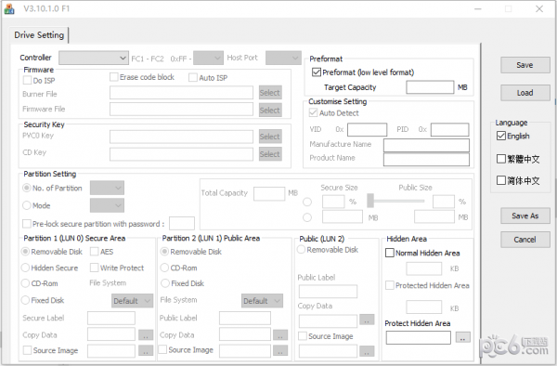Click the Save As button
The image size is (557, 366).
(x=525, y=216)
